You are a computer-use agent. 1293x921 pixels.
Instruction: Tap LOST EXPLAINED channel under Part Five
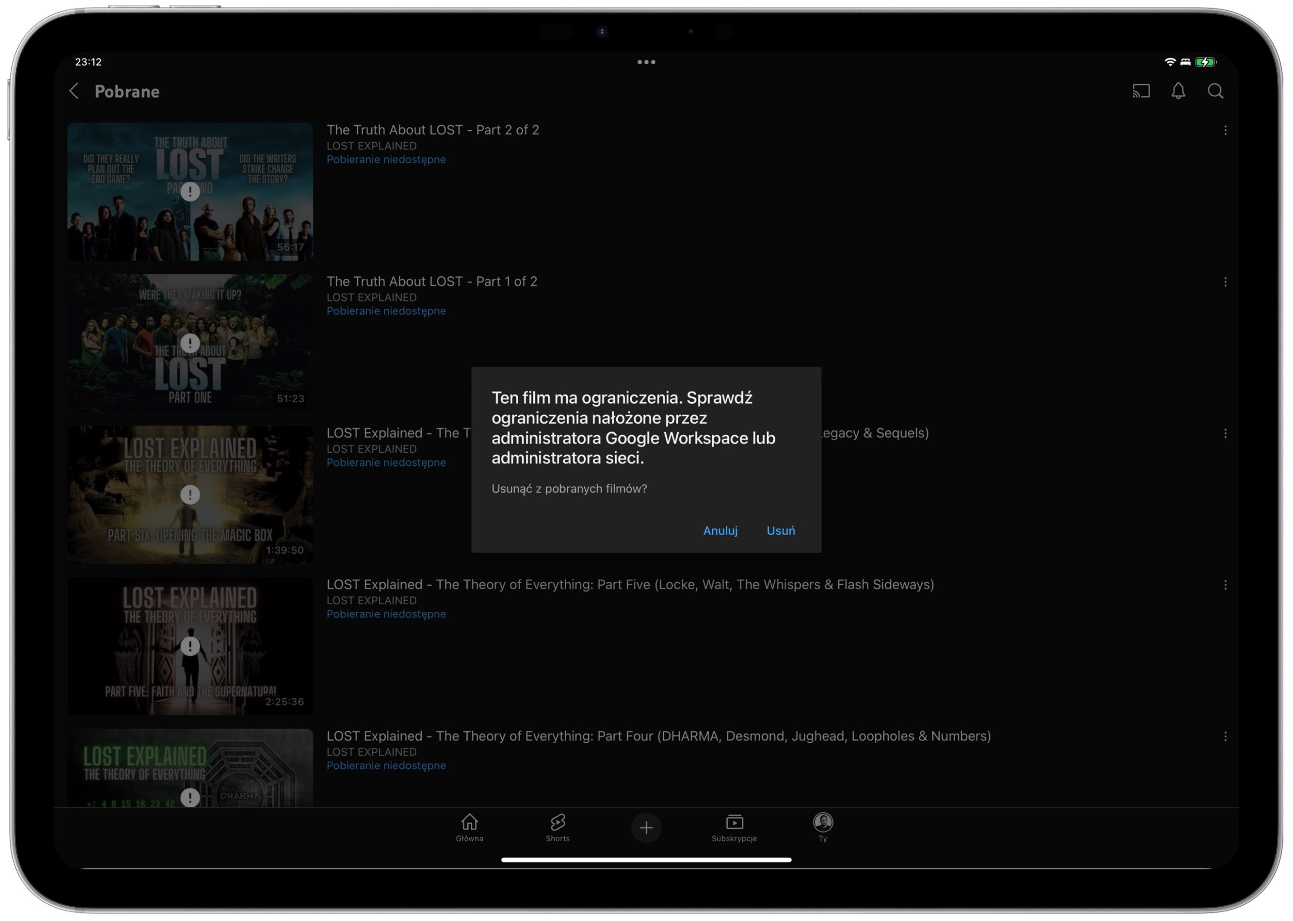pos(371,600)
